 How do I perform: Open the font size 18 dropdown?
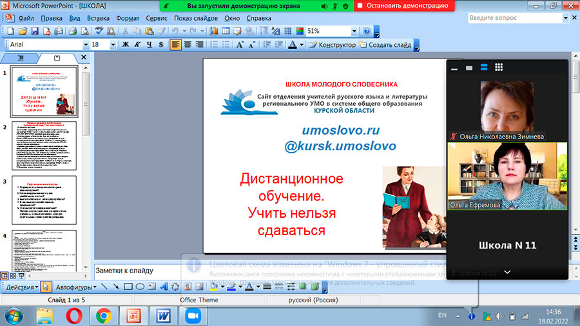pos(113,44)
